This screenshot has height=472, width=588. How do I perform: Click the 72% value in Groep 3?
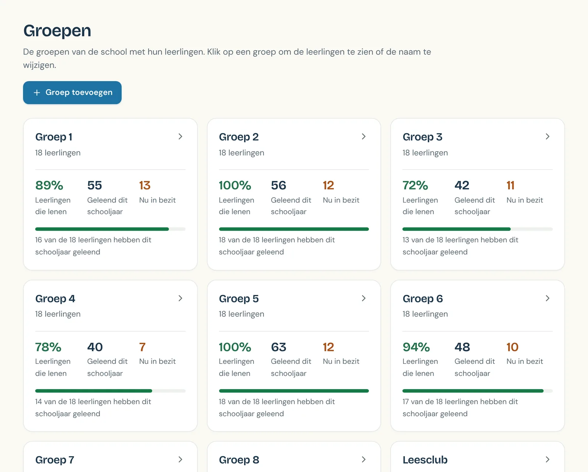click(x=415, y=185)
